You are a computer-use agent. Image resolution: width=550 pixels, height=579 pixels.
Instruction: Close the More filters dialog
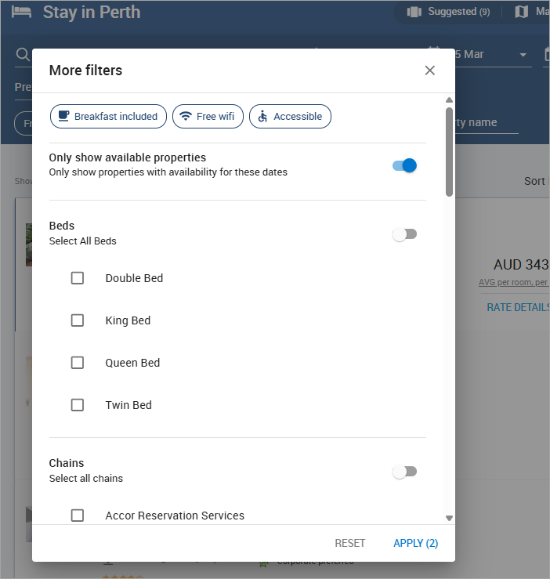429,71
